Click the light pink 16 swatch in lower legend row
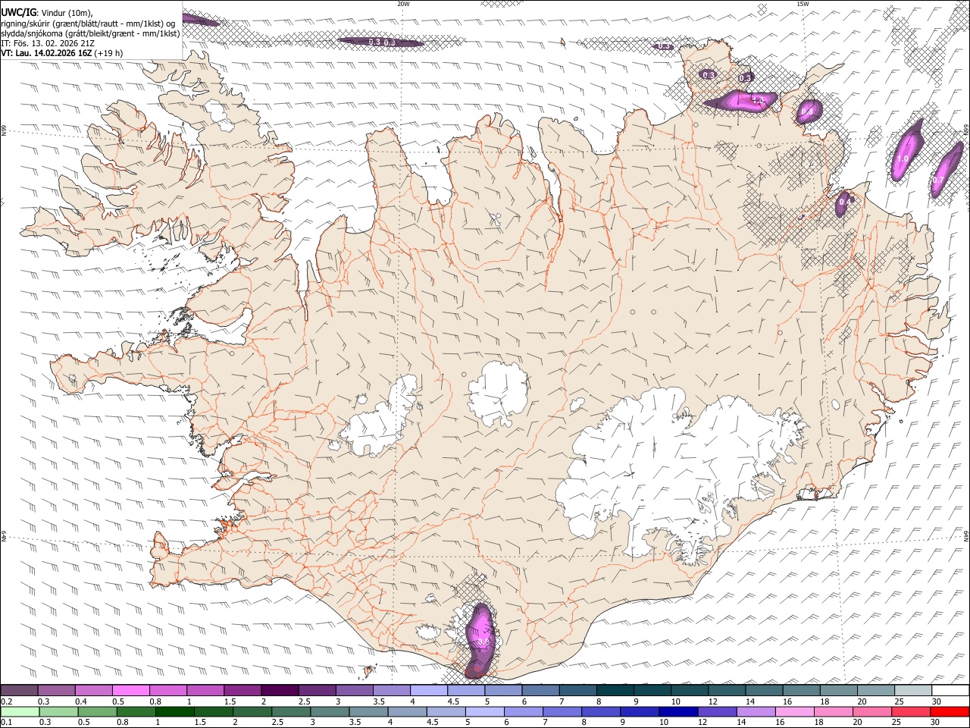 [794, 712]
